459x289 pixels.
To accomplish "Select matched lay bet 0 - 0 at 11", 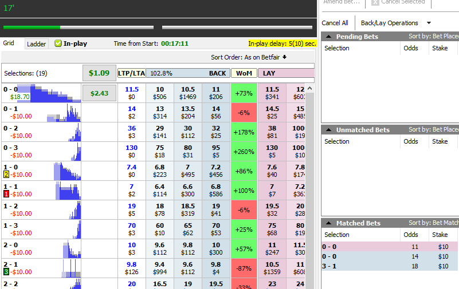I will (x=390, y=247).
